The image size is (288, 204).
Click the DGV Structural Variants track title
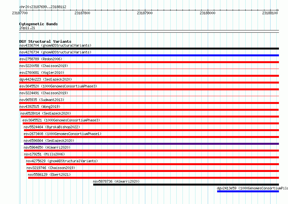(x=45, y=41)
